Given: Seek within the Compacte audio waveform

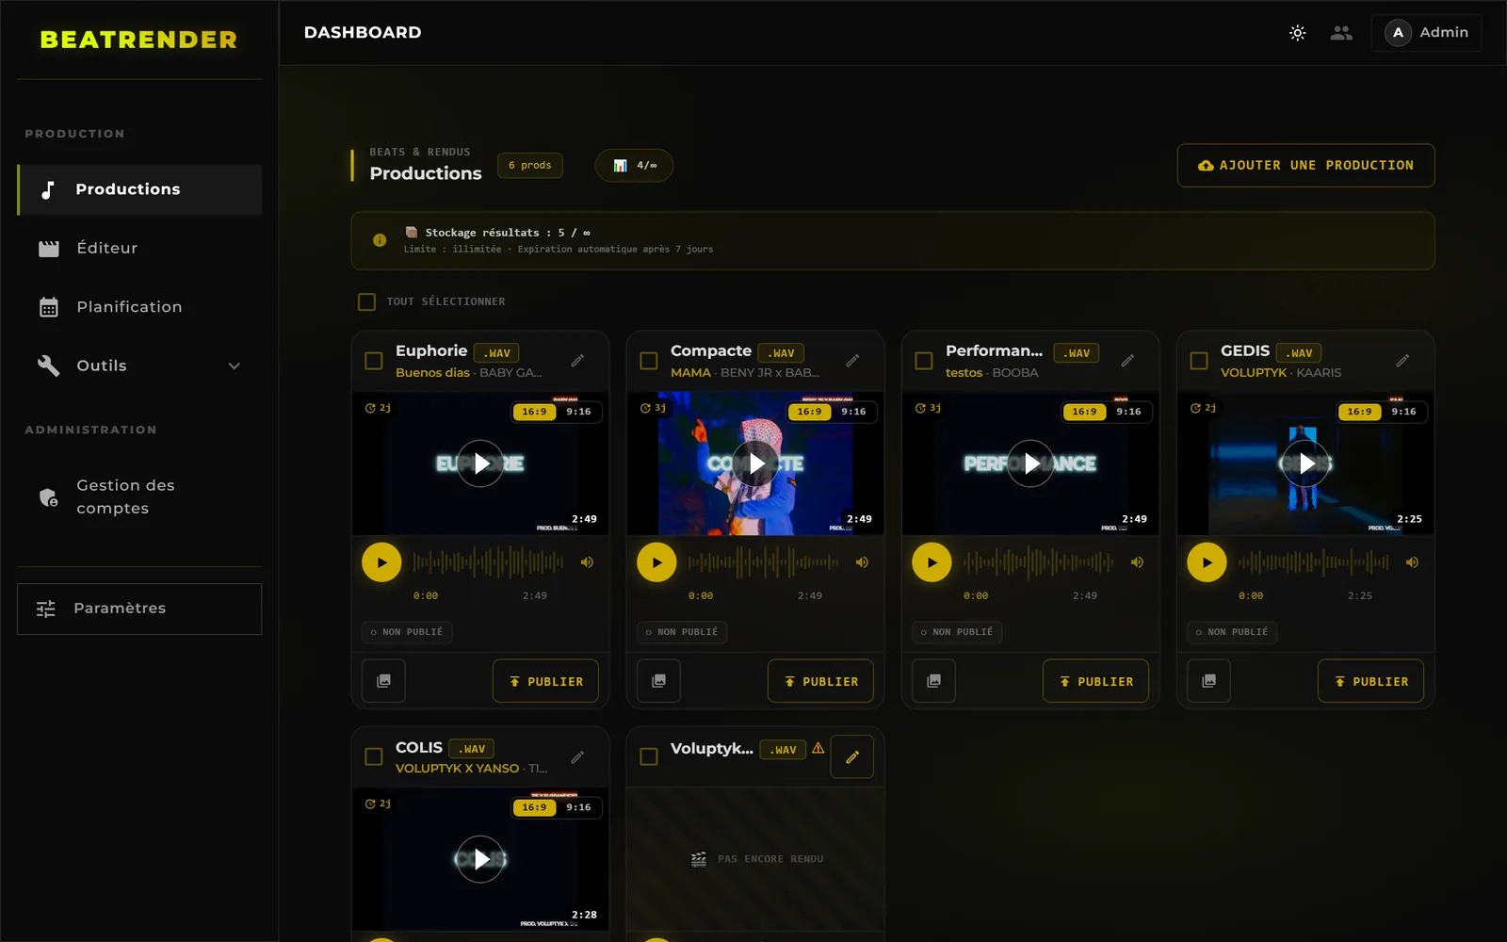Looking at the screenshot, I should click(764, 562).
